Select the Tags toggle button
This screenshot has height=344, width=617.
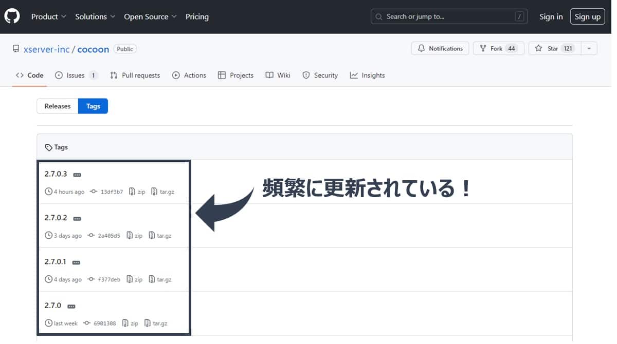point(93,106)
